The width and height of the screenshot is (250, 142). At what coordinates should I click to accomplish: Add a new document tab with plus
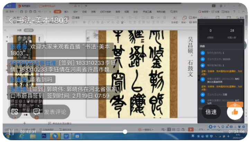pos(86,6)
